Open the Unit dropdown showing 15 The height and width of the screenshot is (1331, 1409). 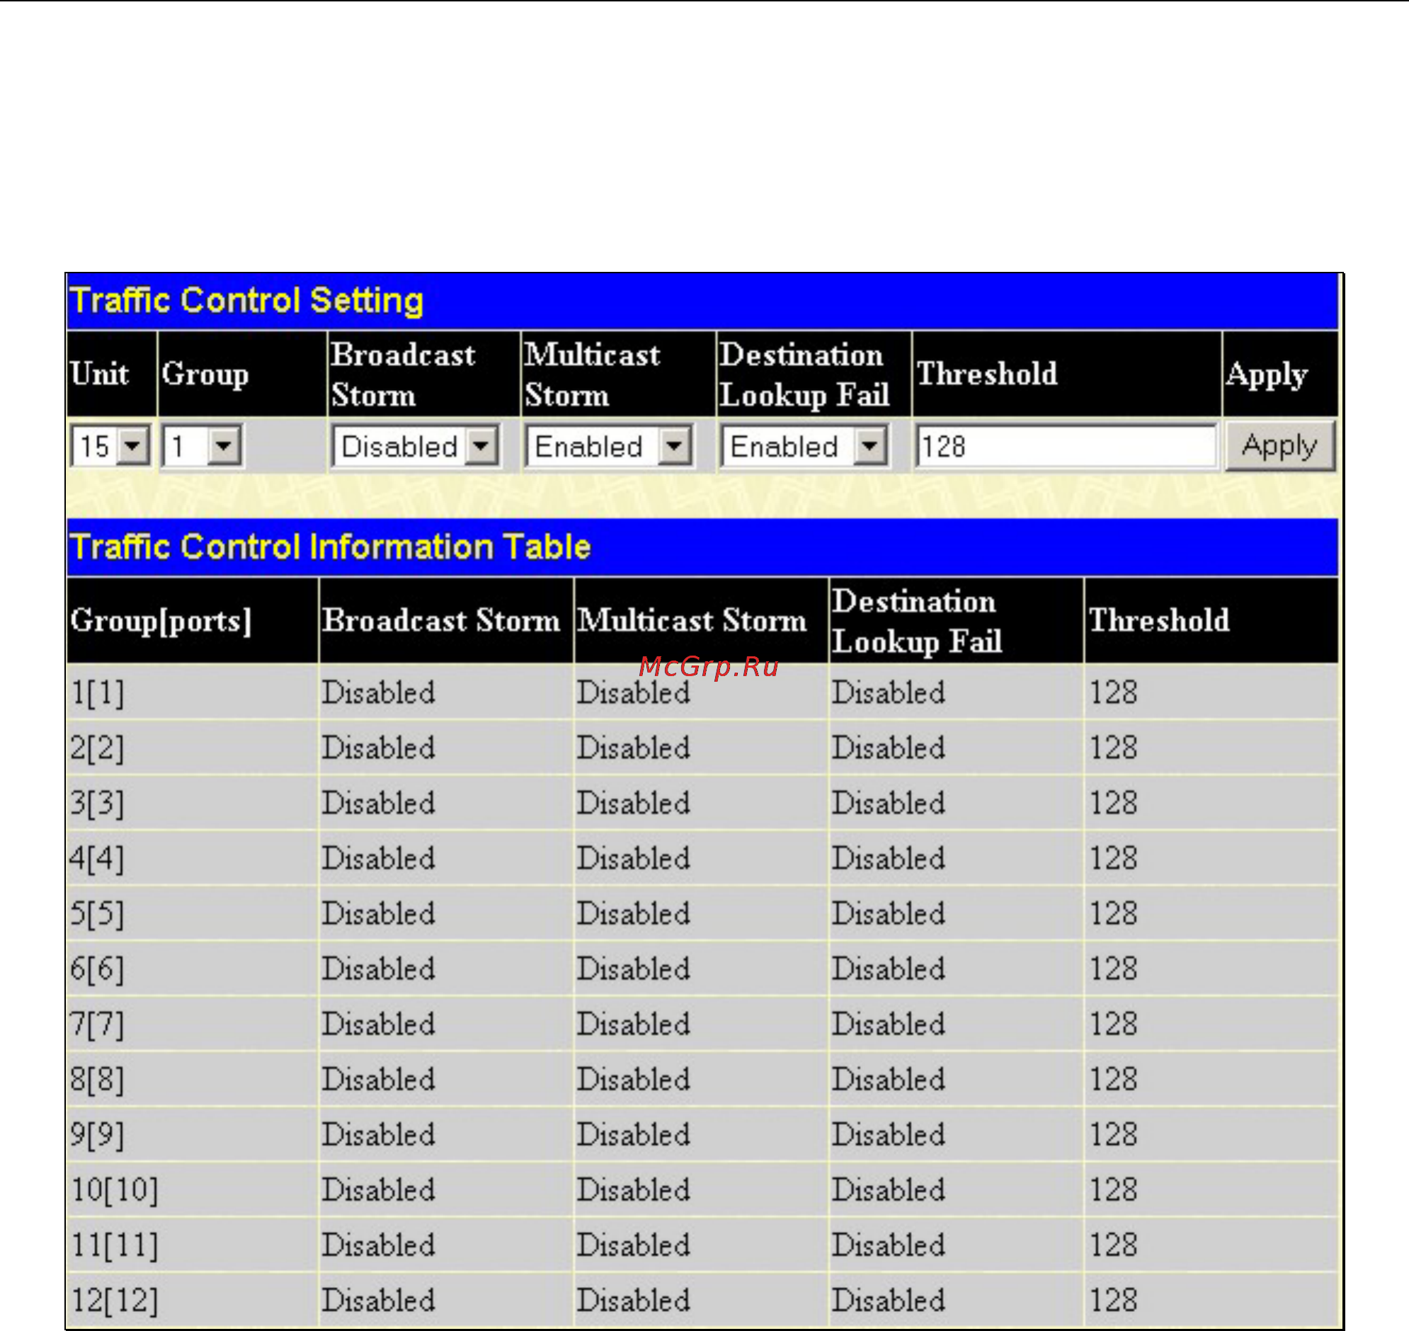pos(110,446)
